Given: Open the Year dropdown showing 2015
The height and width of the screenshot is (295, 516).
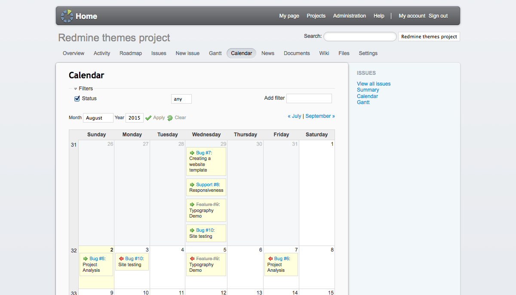Looking at the screenshot, I should click(135, 118).
